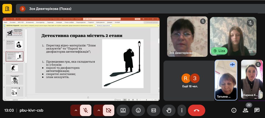Turn on your camera
The height and width of the screenshot is (118, 265).
click(x=109, y=110)
